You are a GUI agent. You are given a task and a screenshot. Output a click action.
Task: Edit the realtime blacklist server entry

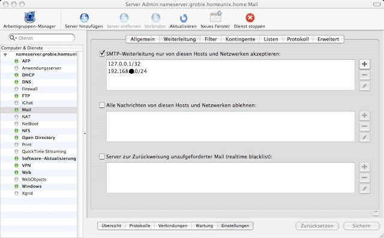tap(364, 189)
